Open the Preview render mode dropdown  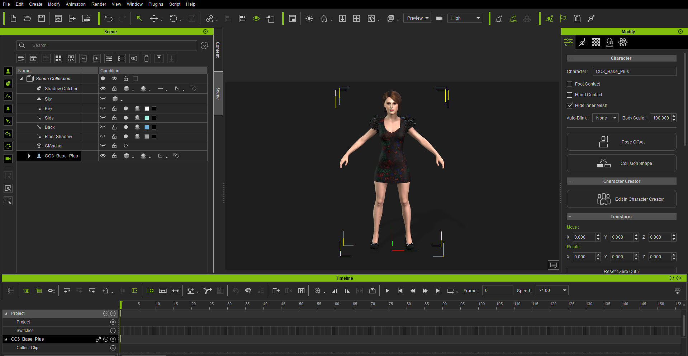(x=417, y=18)
